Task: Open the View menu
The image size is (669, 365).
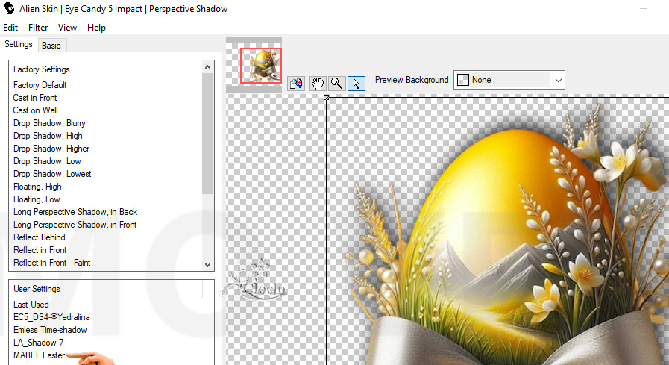Action: (67, 28)
